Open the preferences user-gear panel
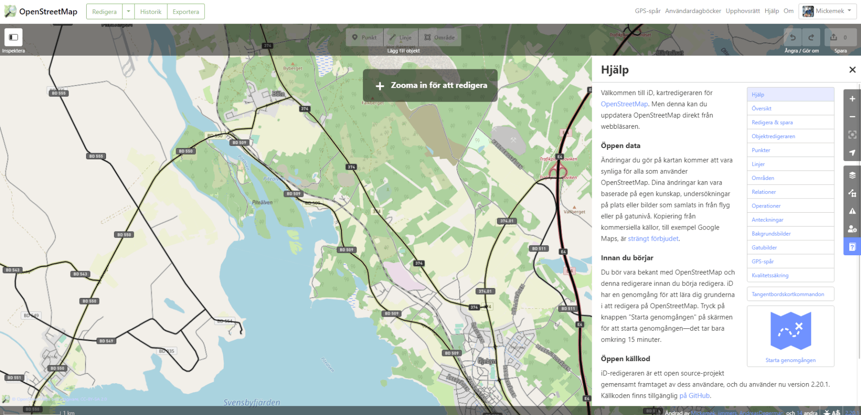Screen dimensions: 861x415 coord(852,229)
